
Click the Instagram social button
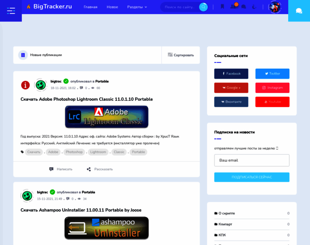[272, 88]
